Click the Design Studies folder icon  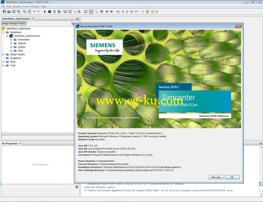pyautogui.click(x=7, y=54)
